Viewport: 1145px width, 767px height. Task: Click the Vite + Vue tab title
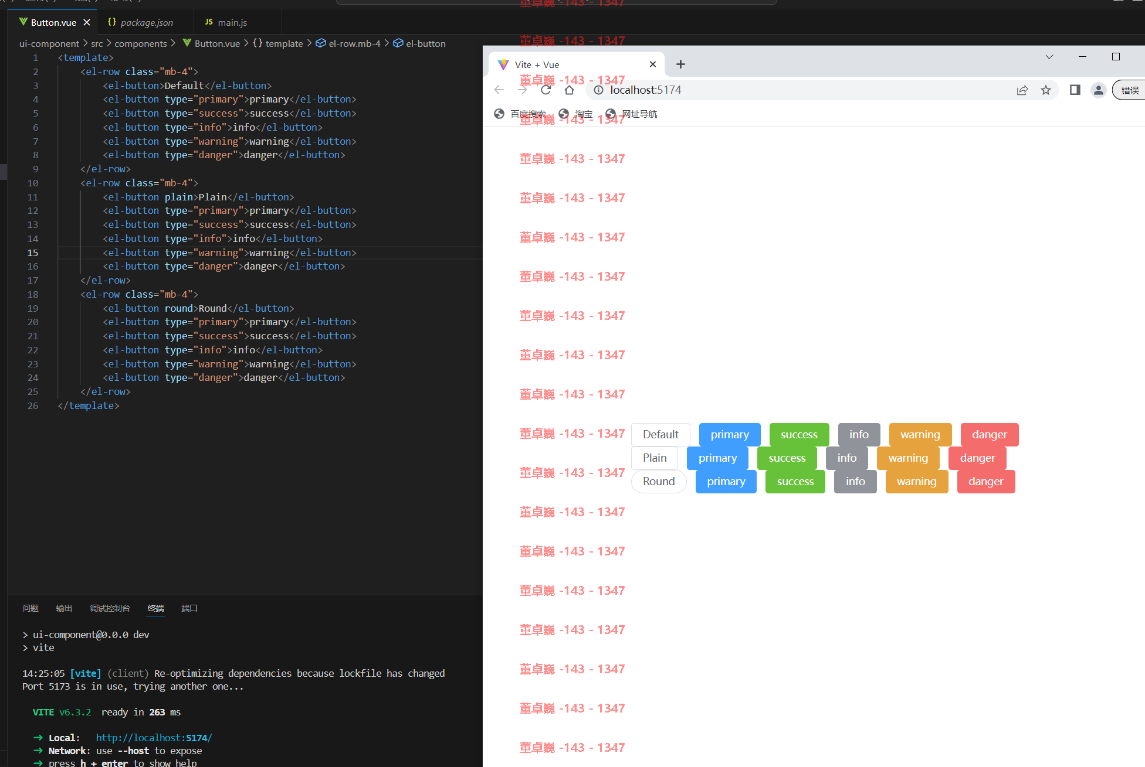click(537, 64)
